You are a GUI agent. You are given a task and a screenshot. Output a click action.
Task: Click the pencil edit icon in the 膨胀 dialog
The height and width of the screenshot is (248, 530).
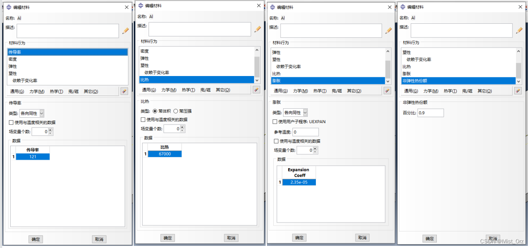pyautogui.click(x=389, y=30)
